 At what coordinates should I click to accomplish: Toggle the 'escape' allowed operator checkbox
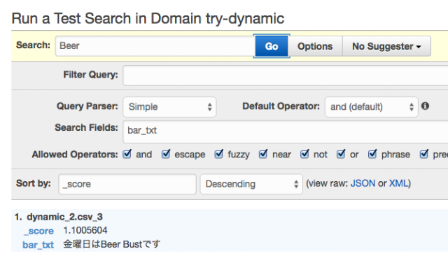coord(166,154)
